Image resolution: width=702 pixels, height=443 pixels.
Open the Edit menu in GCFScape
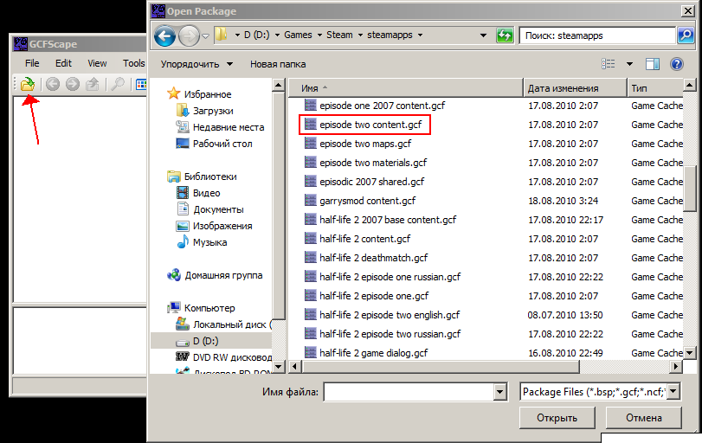pos(63,63)
